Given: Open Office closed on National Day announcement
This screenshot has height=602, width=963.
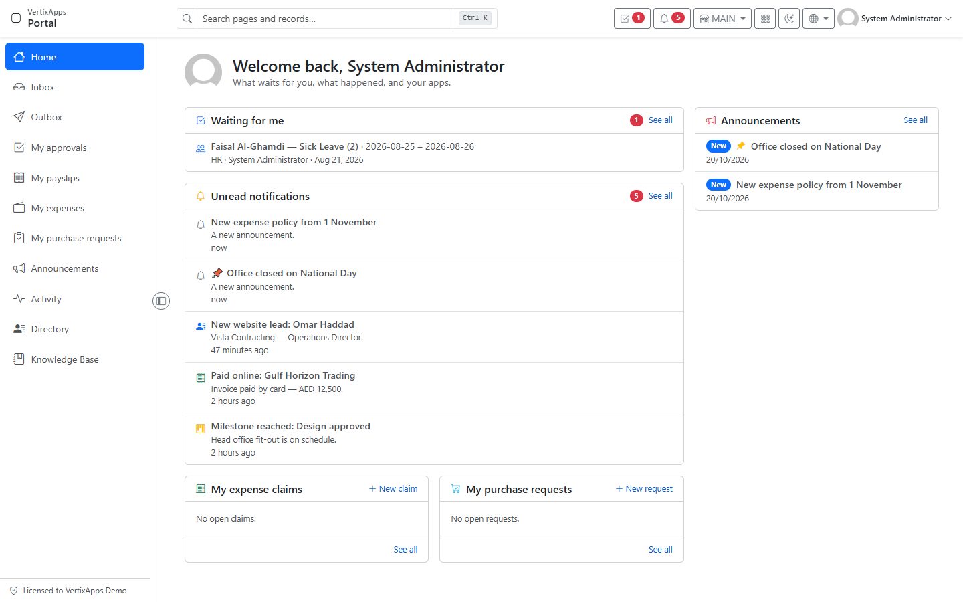Looking at the screenshot, I should tap(817, 153).
